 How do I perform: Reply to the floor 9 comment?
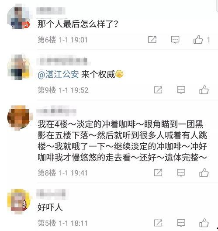tap(181, 90)
